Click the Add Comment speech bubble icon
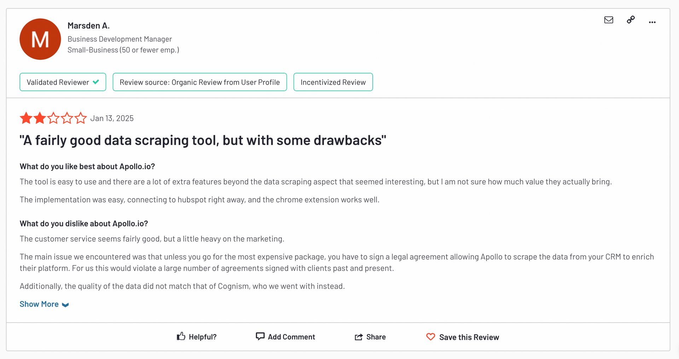The image size is (679, 359). [260, 336]
